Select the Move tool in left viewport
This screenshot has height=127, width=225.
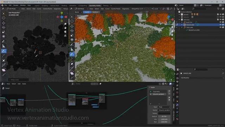tap(4, 23)
